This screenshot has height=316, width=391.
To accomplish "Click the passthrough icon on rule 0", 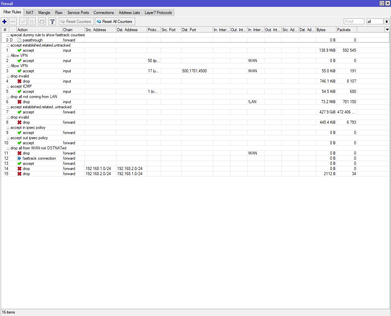I will point(20,40).
